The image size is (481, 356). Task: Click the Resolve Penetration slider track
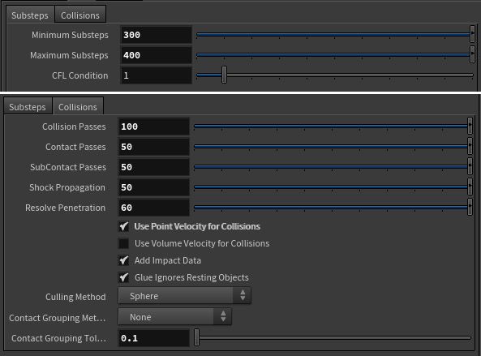(x=331, y=207)
